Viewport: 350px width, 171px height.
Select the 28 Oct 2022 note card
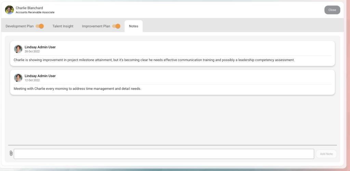pyautogui.click(x=172, y=53)
